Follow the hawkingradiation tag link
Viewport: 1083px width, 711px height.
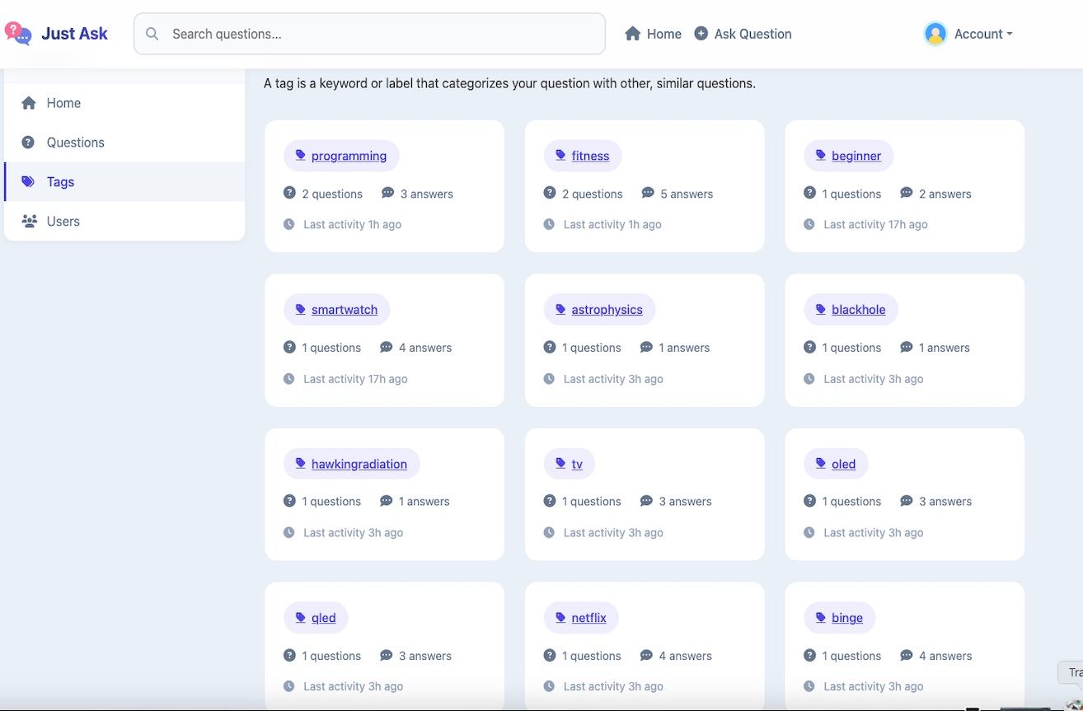pos(359,464)
